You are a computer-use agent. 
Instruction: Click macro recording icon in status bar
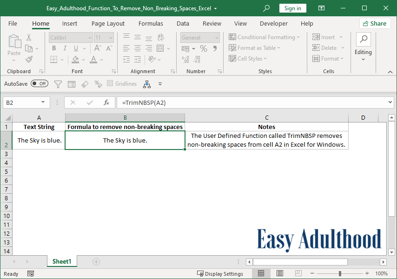(31, 274)
